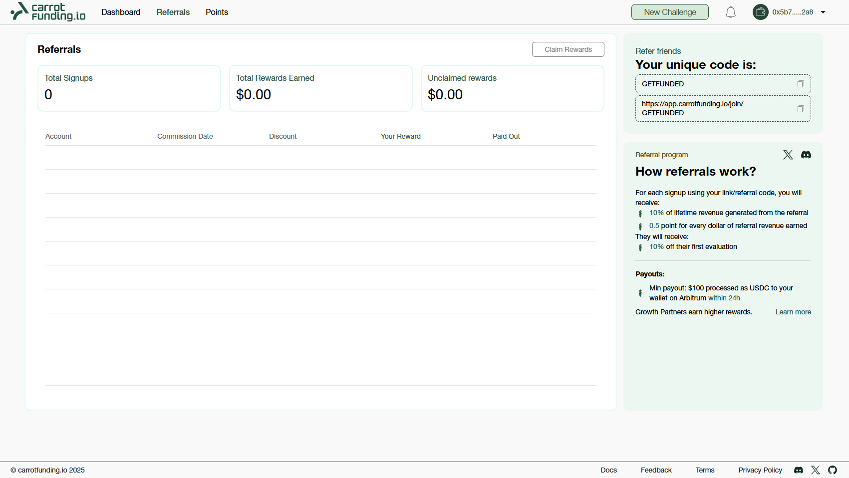This screenshot has width=849, height=478.
Task: Click the Your unique code is: heading
Action: click(x=695, y=64)
